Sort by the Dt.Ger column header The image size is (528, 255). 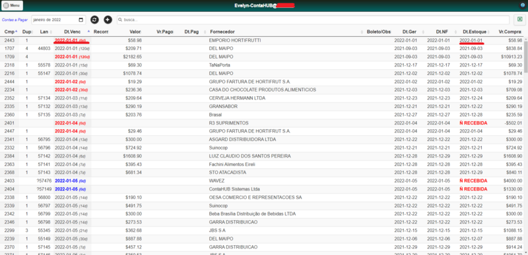tap(409, 32)
